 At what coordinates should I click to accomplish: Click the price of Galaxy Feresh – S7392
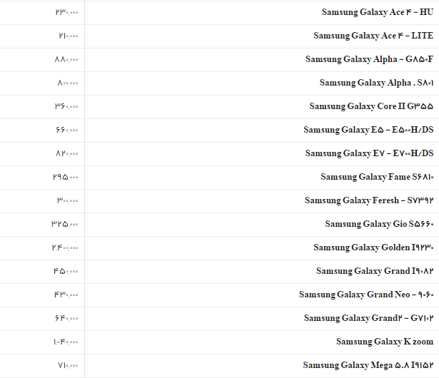pos(68,200)
